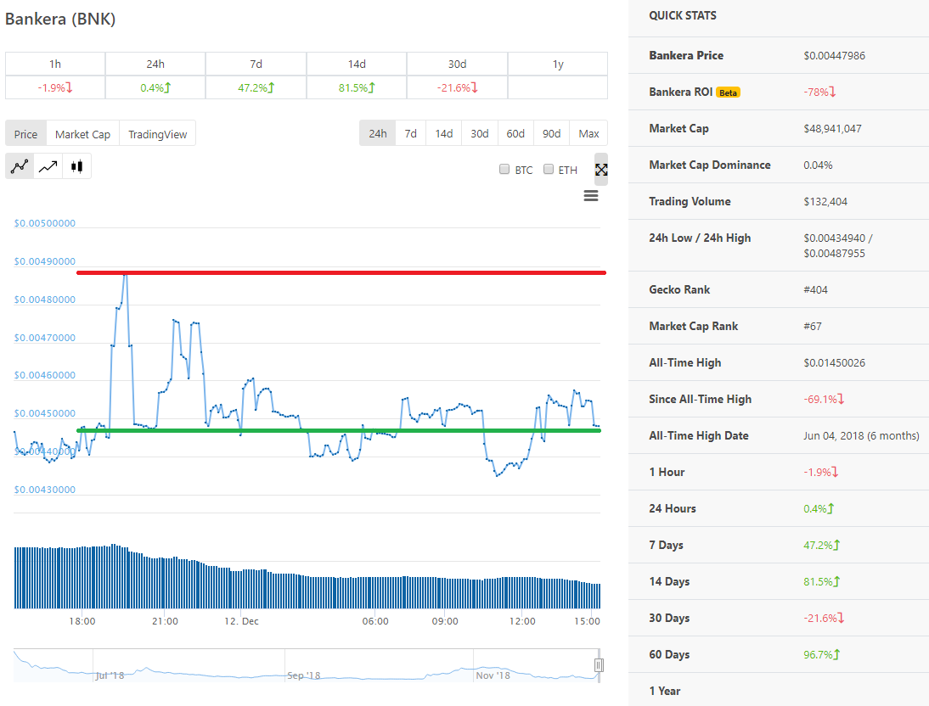929x706 pixels.
Task: Open the fullscreen chart expand icon
Action: point(601,170)
